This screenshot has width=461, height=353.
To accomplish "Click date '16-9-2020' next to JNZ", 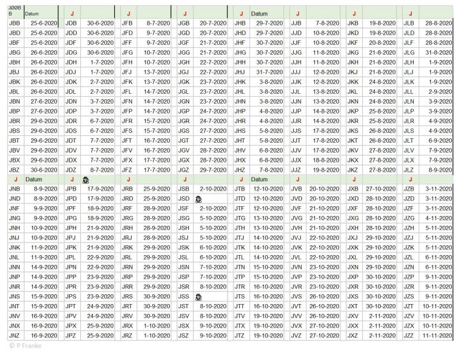I will click(44, 336).
